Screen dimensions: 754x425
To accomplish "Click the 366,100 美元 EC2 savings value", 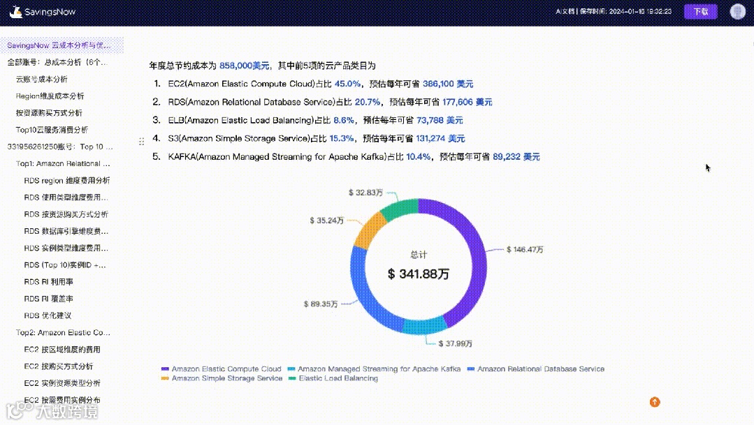I will point(448,84).
